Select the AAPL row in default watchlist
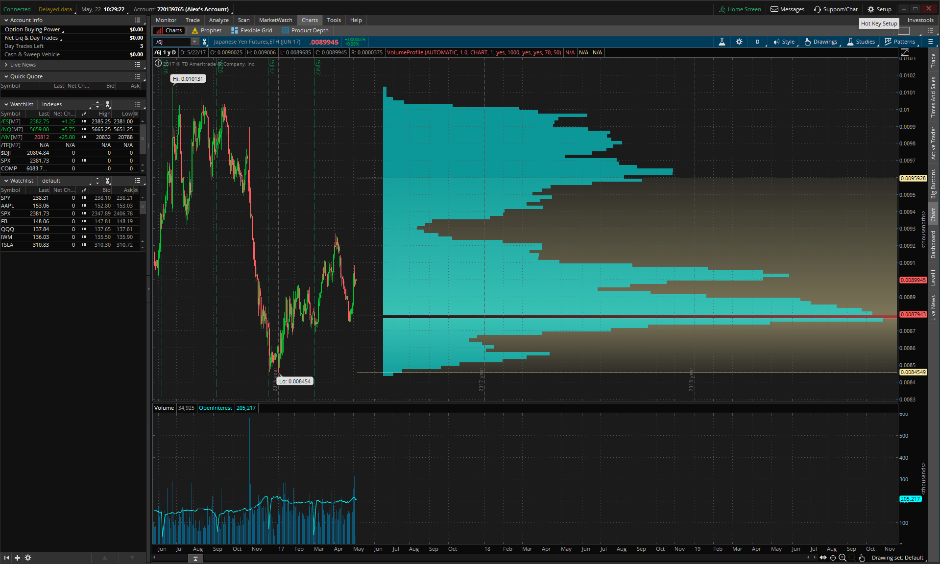Image resolution: width=940 pixels, height=564 pixels. coord(70,206)
